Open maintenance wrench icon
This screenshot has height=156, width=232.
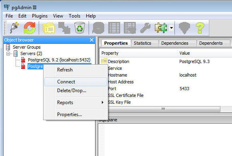click(145, 28)
